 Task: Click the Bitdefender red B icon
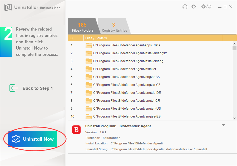76,130
